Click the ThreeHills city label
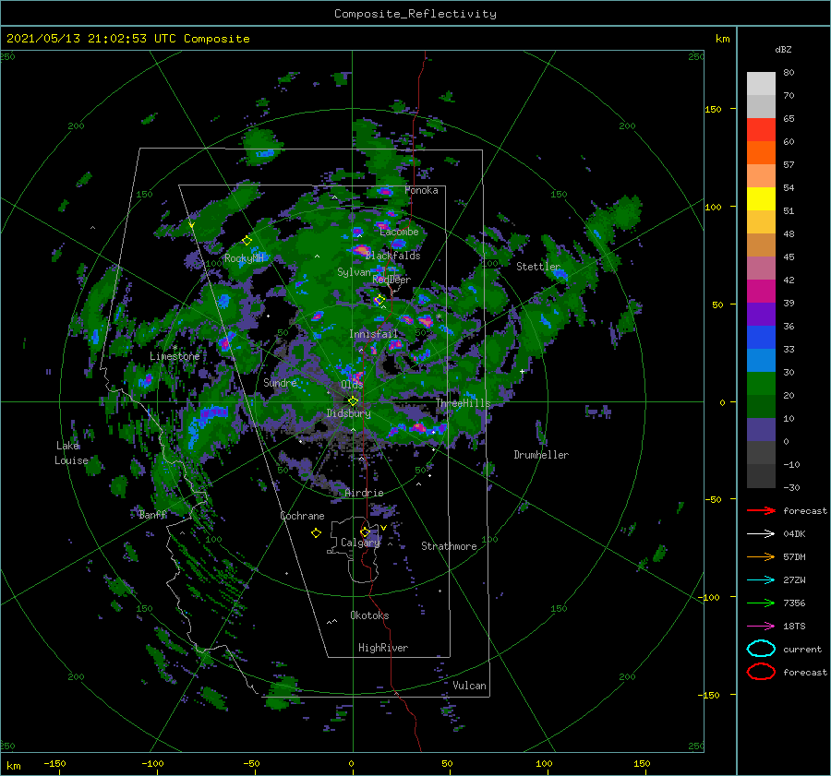Viewport: 831px width, 776px height. [x=464, y=403]
